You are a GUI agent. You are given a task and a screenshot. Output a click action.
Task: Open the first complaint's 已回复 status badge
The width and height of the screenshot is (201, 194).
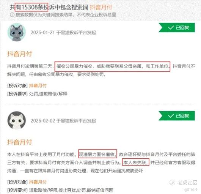click(x=177, y=28)
